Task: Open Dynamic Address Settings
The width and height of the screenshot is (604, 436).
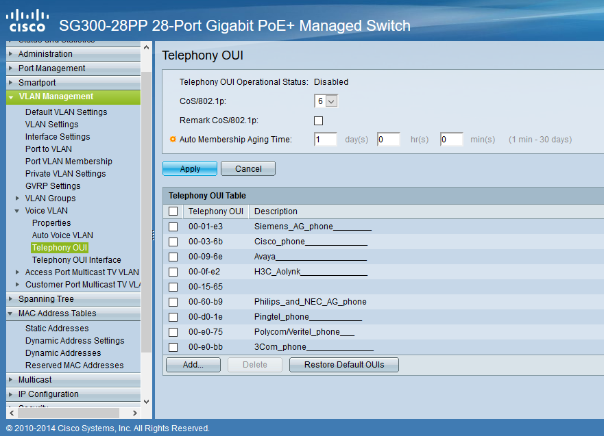Action: pyautogui.click(x=75, y=341)
